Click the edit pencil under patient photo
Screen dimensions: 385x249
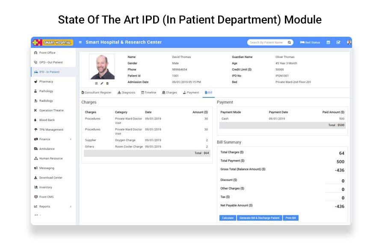click(x=102, y=83)
